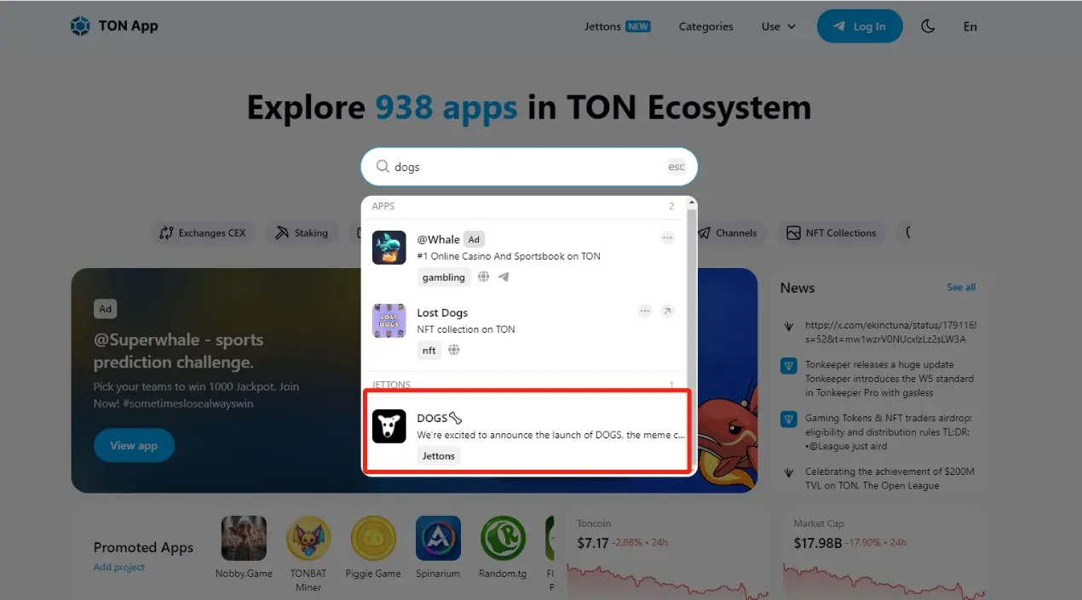
Task: Select the DOGS jetton icon
Action: pos(388,426)
